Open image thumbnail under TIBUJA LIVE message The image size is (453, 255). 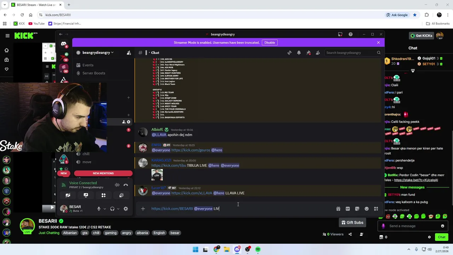pos(157,175)
